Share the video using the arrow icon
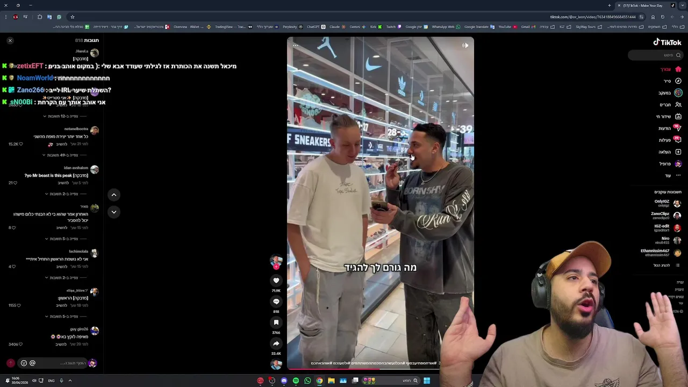 pyautogui.click(x=276, y=343)
